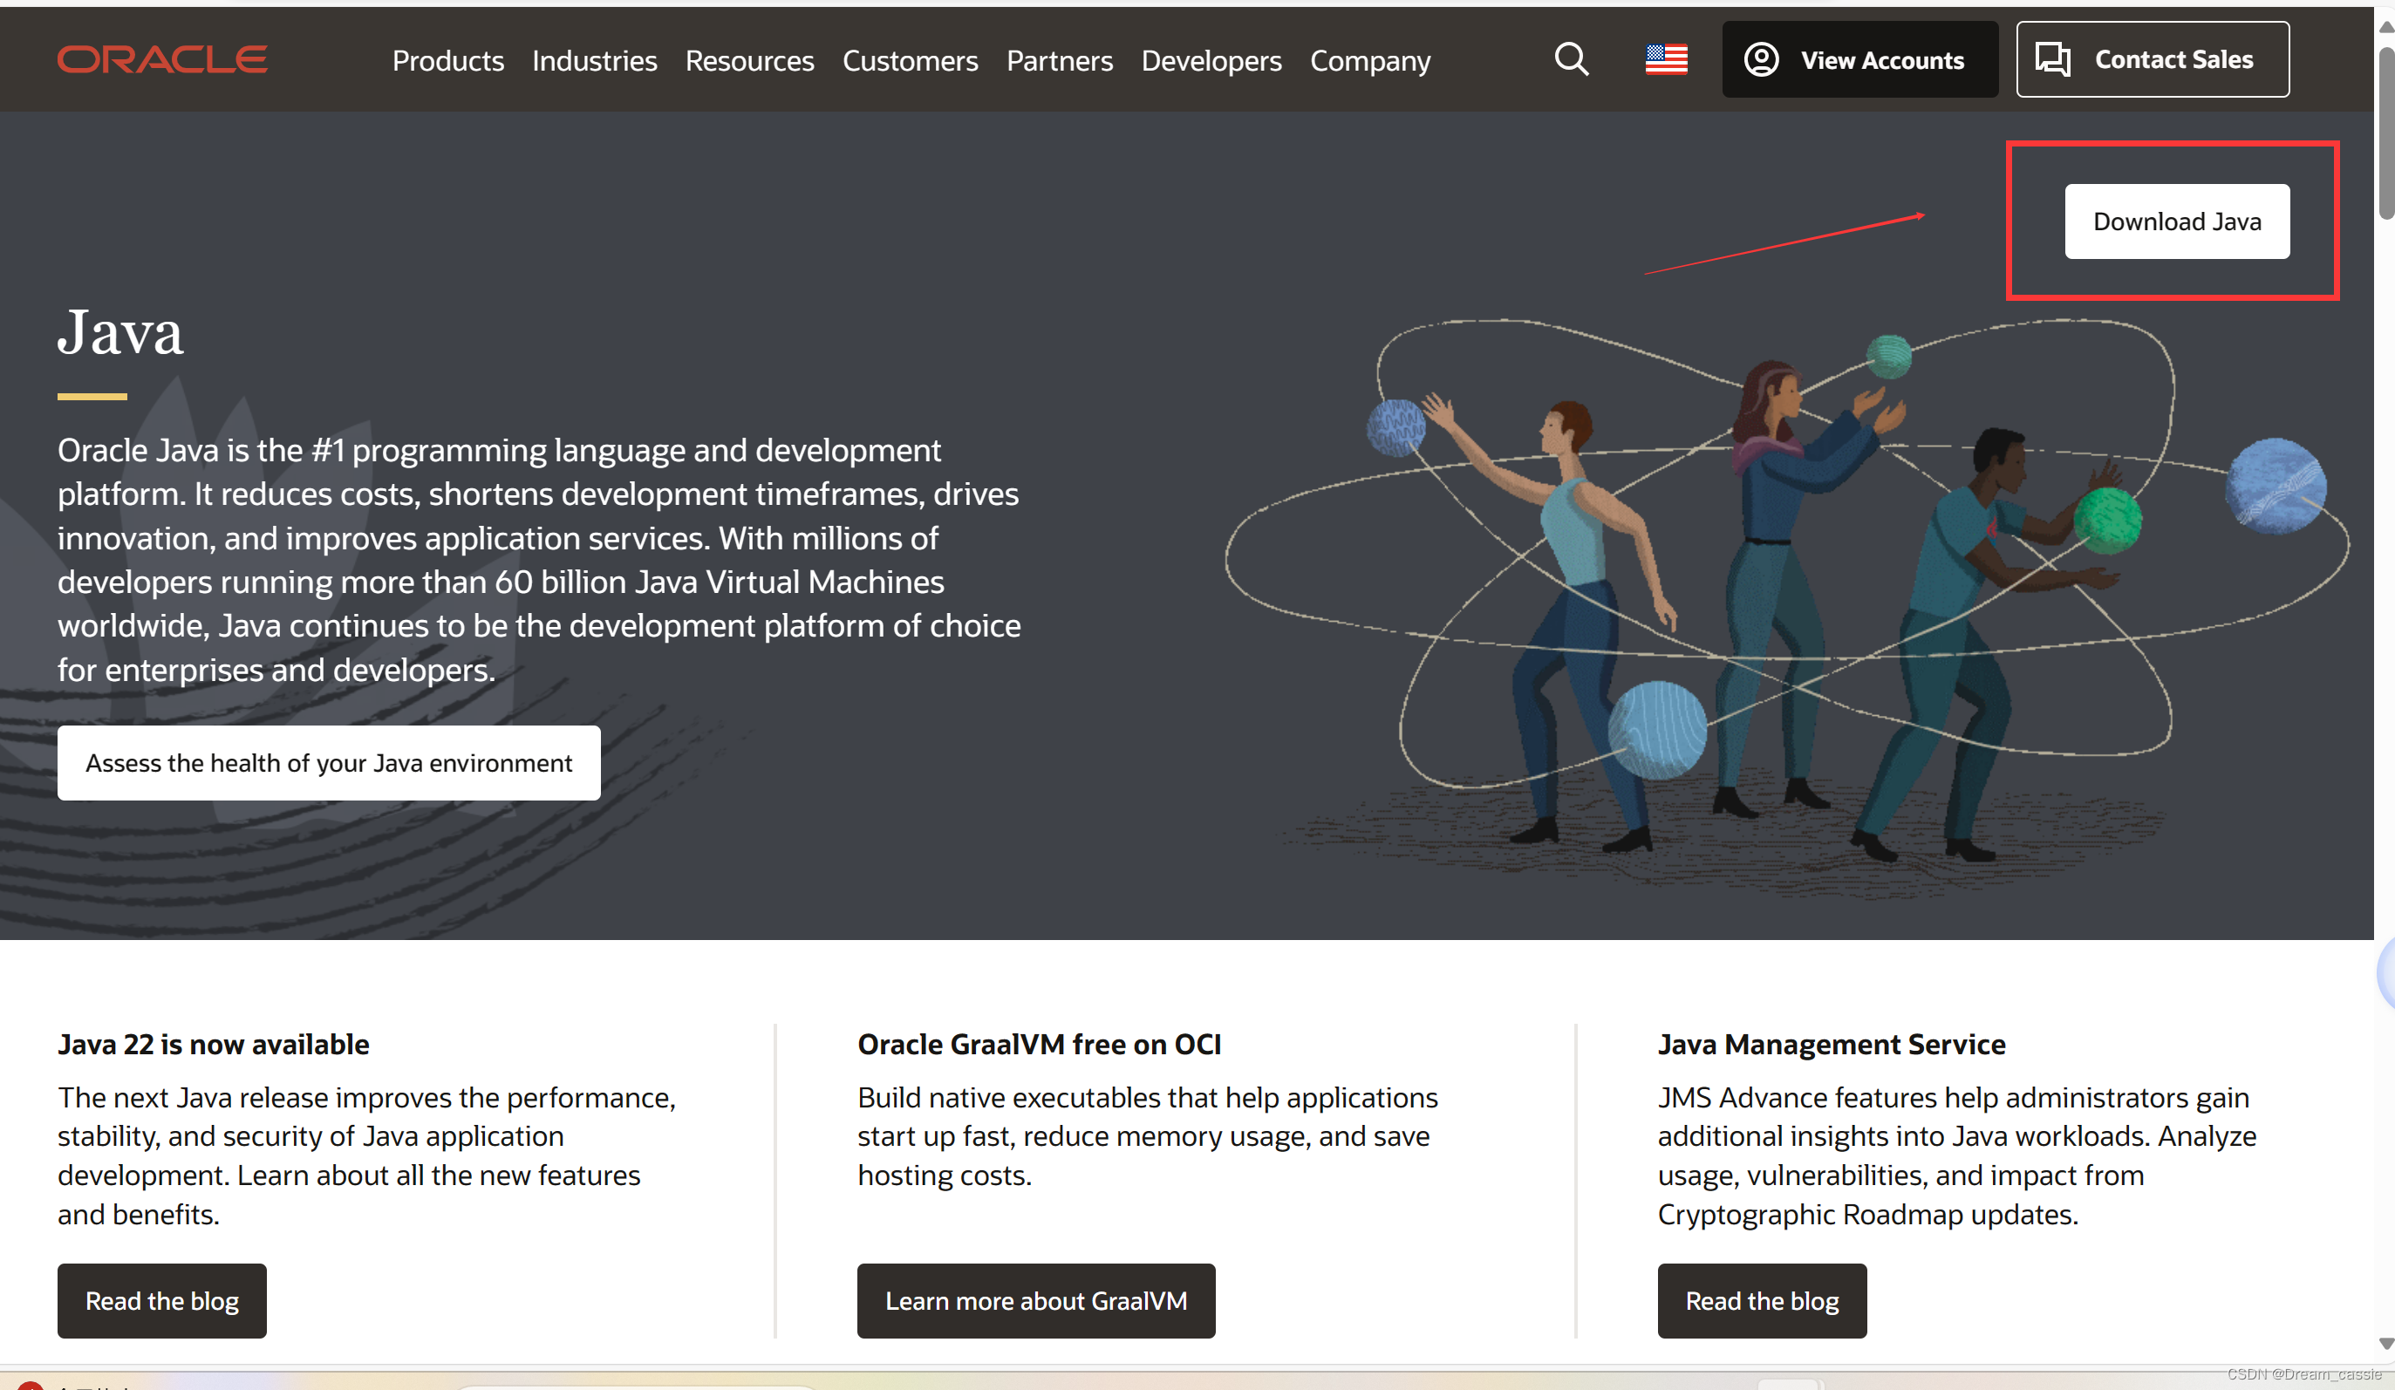Expand the Customers menu
The image size is (2395, 1390).
[910, 61]
